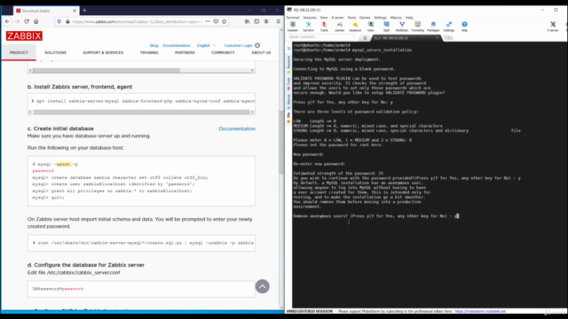Open the Firefox hamburger menu

point(278,21)
